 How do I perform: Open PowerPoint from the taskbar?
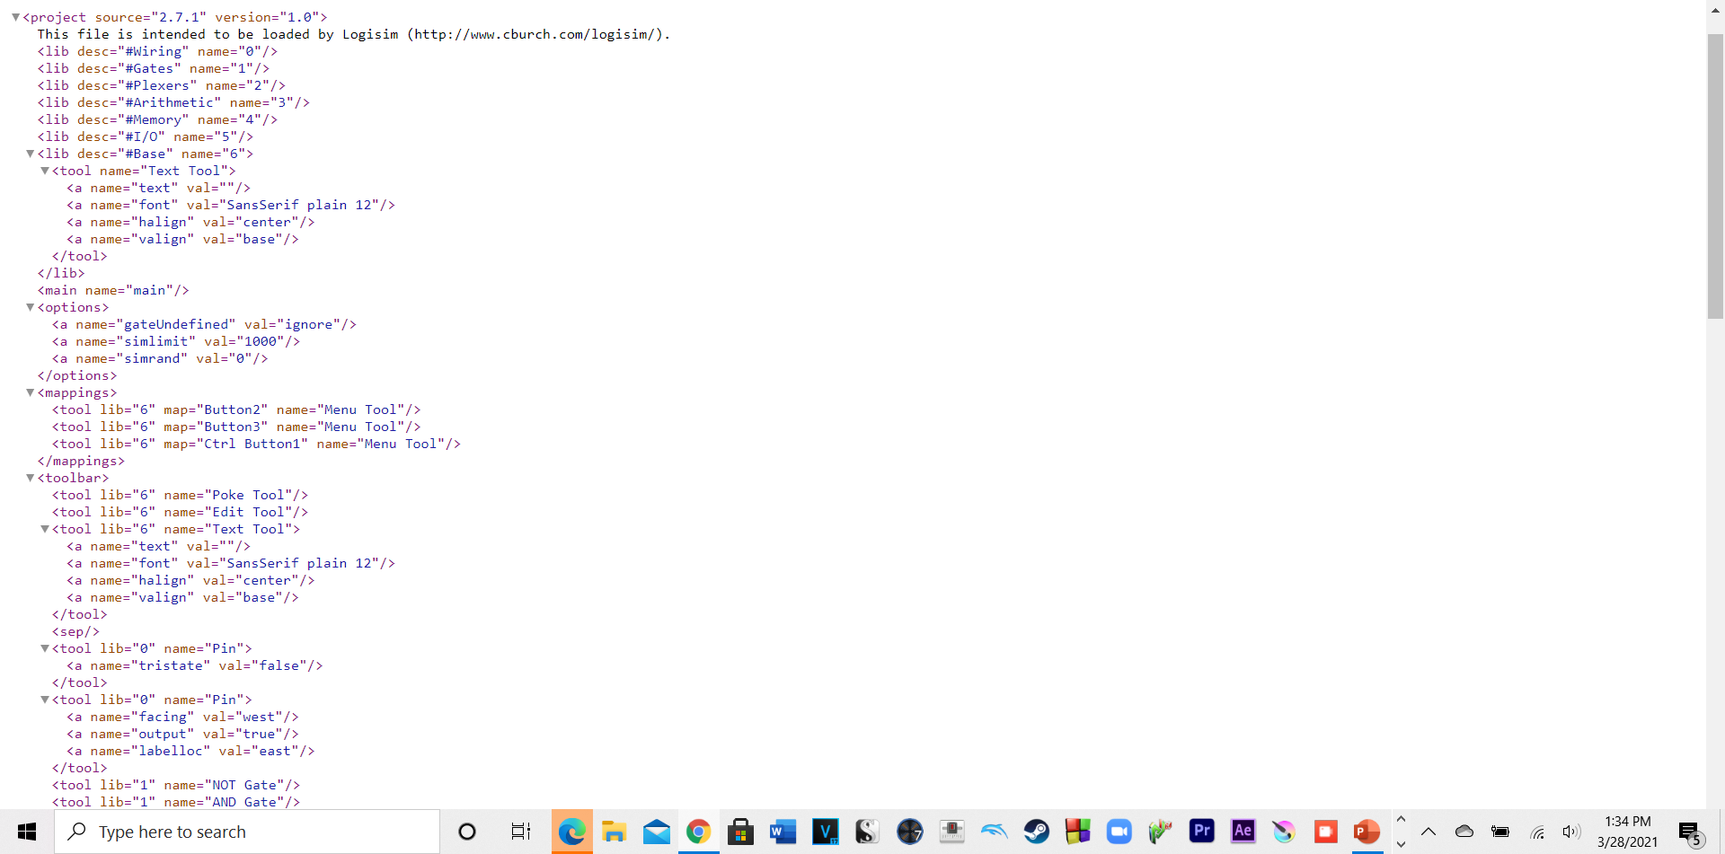tap(1367, 832)
